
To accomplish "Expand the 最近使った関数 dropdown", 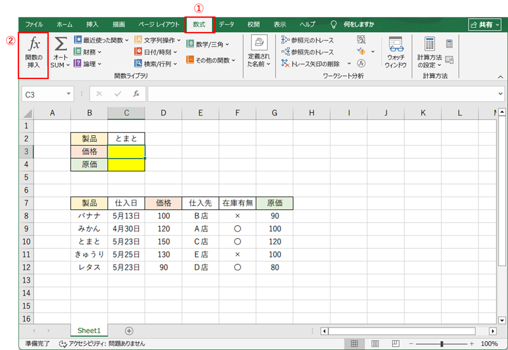I will click(127, 40).
